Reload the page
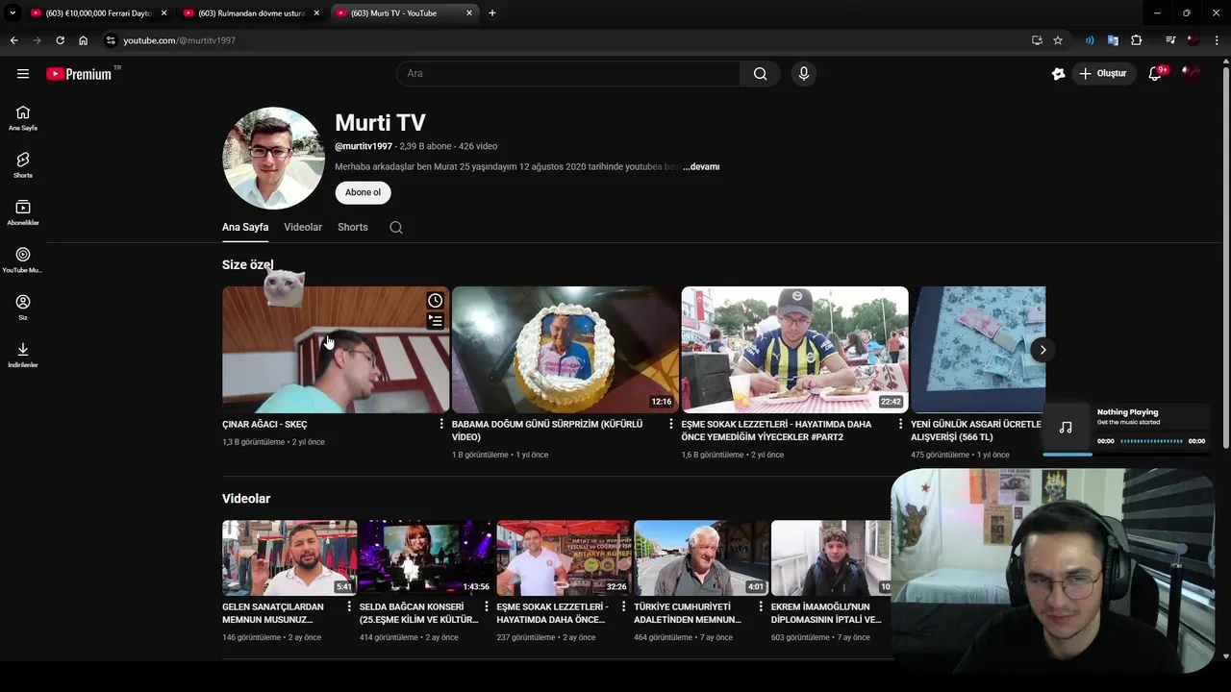Viewport: 1231px width, 692px height. point(60,40)
